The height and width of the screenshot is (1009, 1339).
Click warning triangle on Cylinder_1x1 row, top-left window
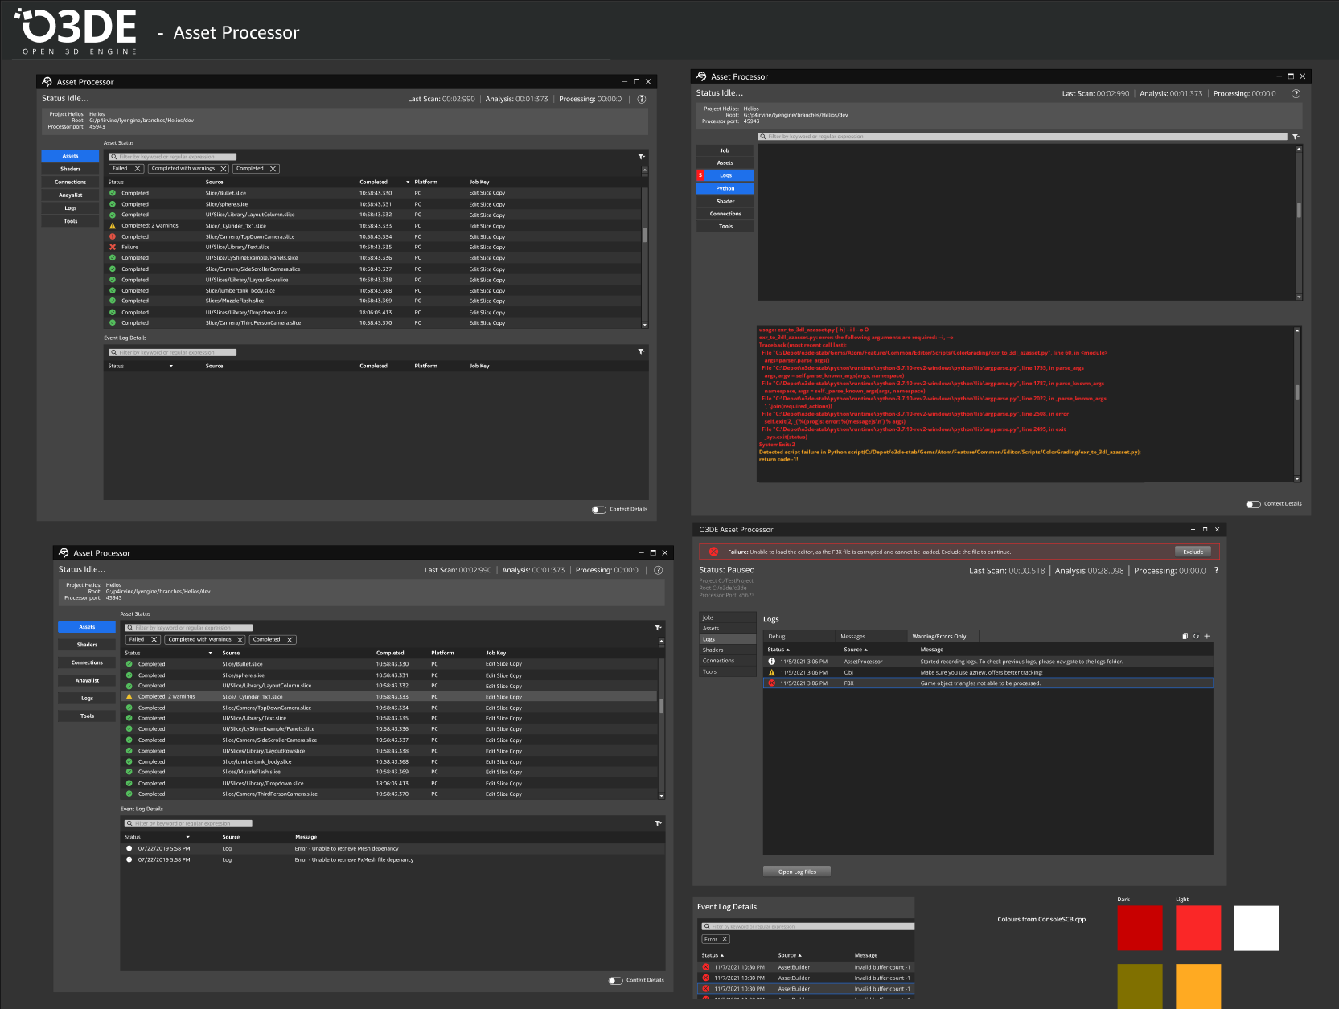pyautogui.click(x=113, y=226)
